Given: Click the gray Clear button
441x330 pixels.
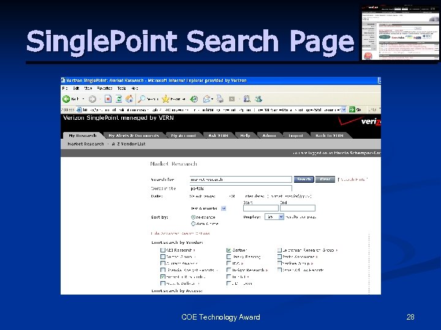Looking at the screenshot, I should [325, 179].
